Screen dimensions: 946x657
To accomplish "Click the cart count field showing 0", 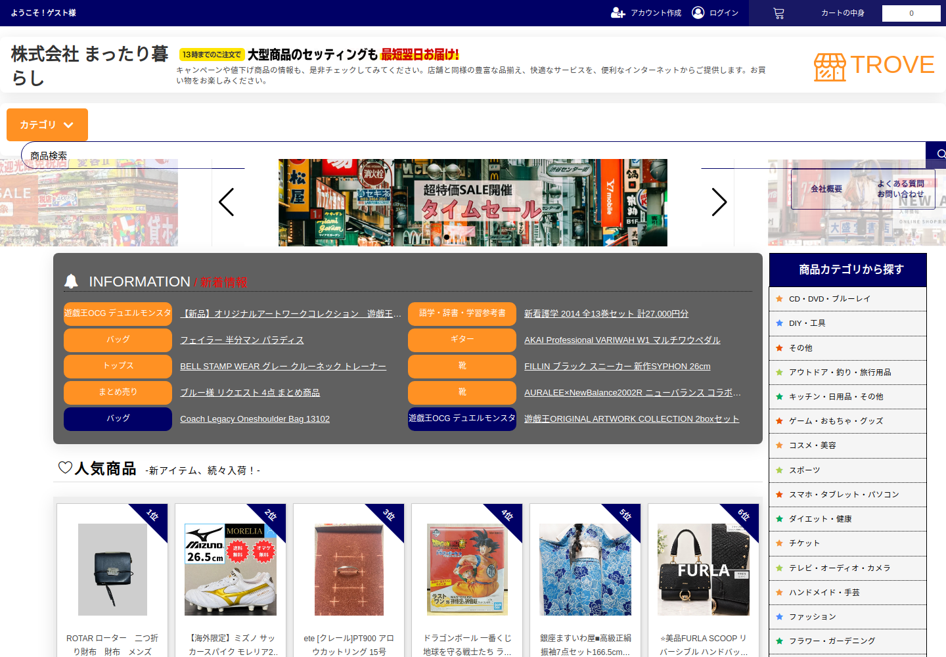I will click(911, 13).
